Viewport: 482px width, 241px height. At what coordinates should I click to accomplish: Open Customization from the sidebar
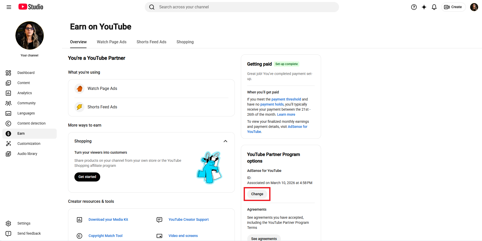29,144
